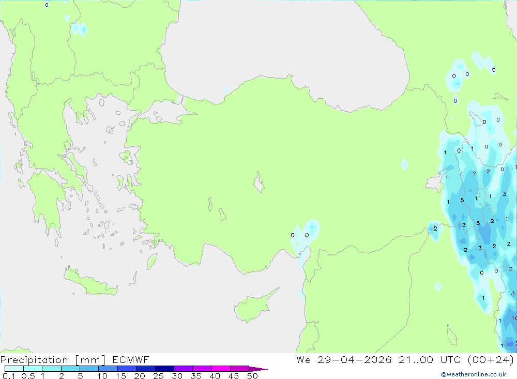The image size is (517, 379).
Task: Click the 45–50 mm legend swatch
Action: (240, 369)
